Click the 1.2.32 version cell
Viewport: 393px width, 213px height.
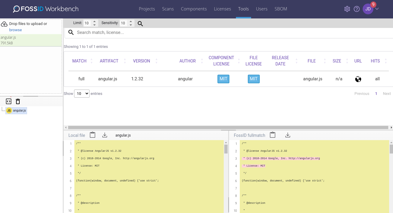tap(137, 79)
